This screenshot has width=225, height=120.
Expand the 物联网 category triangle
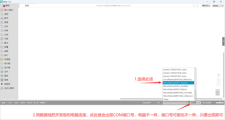click(2, 84)
